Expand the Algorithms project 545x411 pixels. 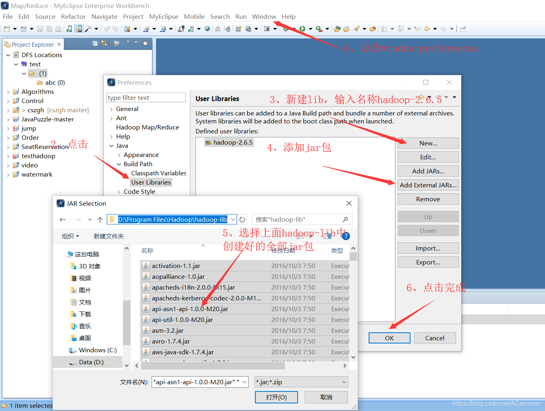coord(8,92)
